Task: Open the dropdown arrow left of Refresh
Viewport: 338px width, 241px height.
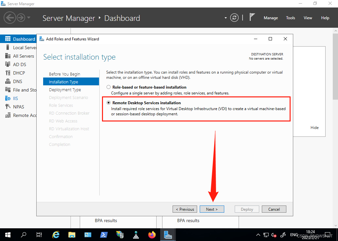Action: coord(226,18)
